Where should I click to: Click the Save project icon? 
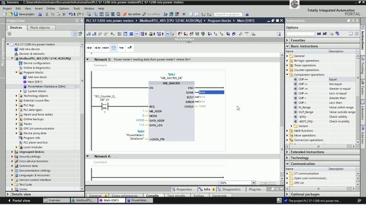[16, 14]
